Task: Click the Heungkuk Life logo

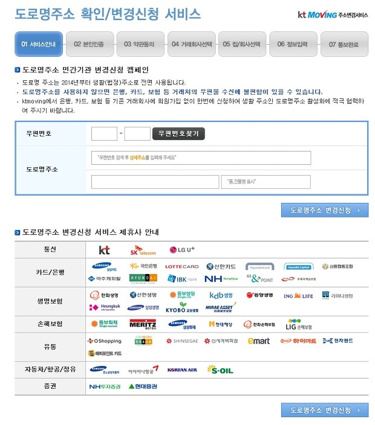Action: 105,307
